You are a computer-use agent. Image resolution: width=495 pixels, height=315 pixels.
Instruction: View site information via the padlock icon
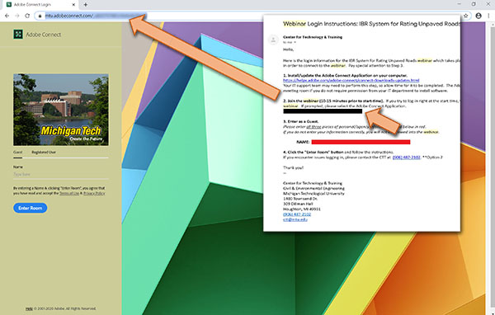(x=40, y=16)
